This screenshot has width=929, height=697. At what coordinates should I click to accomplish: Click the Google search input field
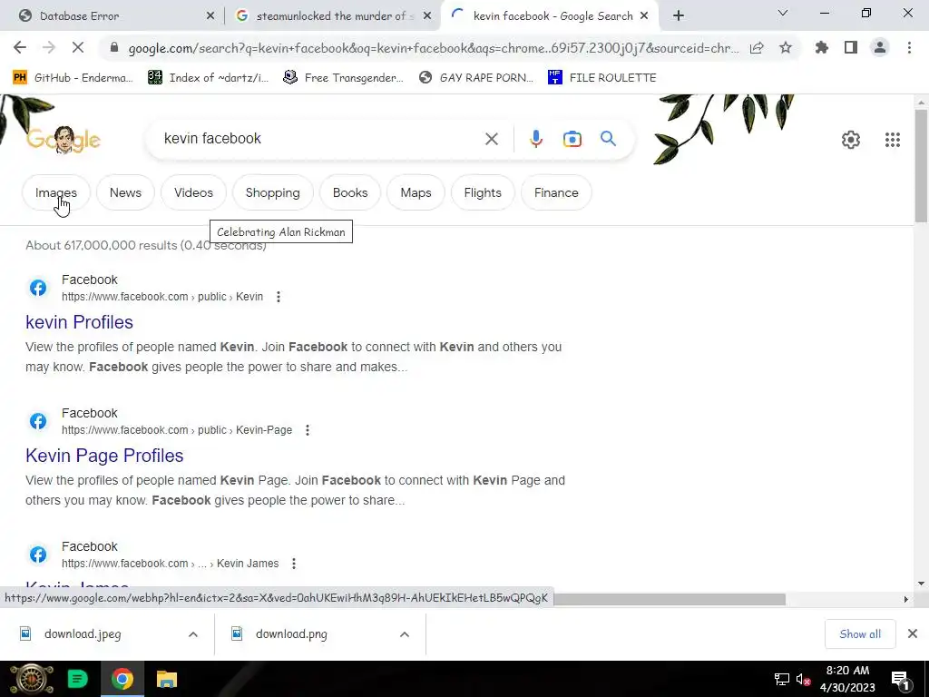(x=320, y=139)
